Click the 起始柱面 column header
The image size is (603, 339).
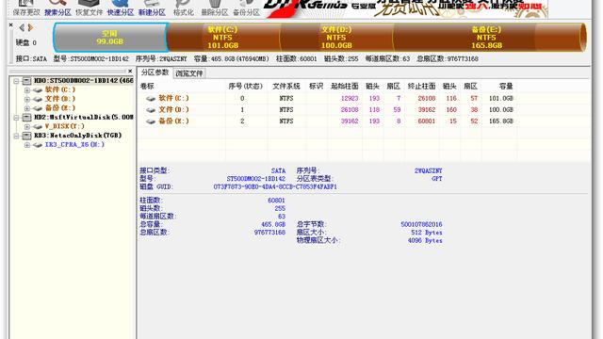coord(344,86)
